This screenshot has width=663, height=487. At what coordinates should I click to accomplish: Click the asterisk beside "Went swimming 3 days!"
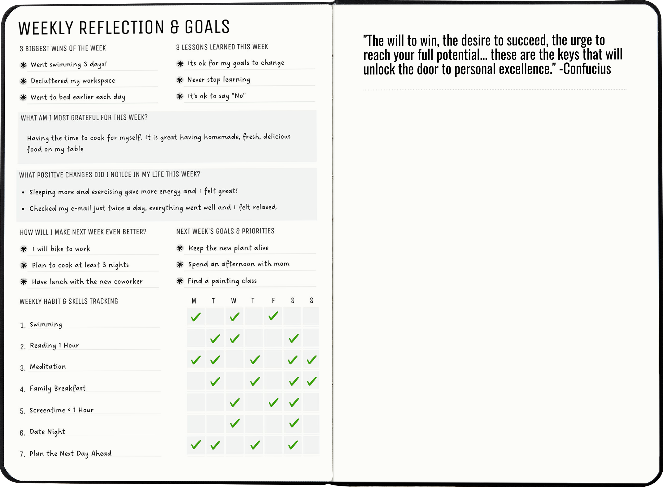pos(23,65)
